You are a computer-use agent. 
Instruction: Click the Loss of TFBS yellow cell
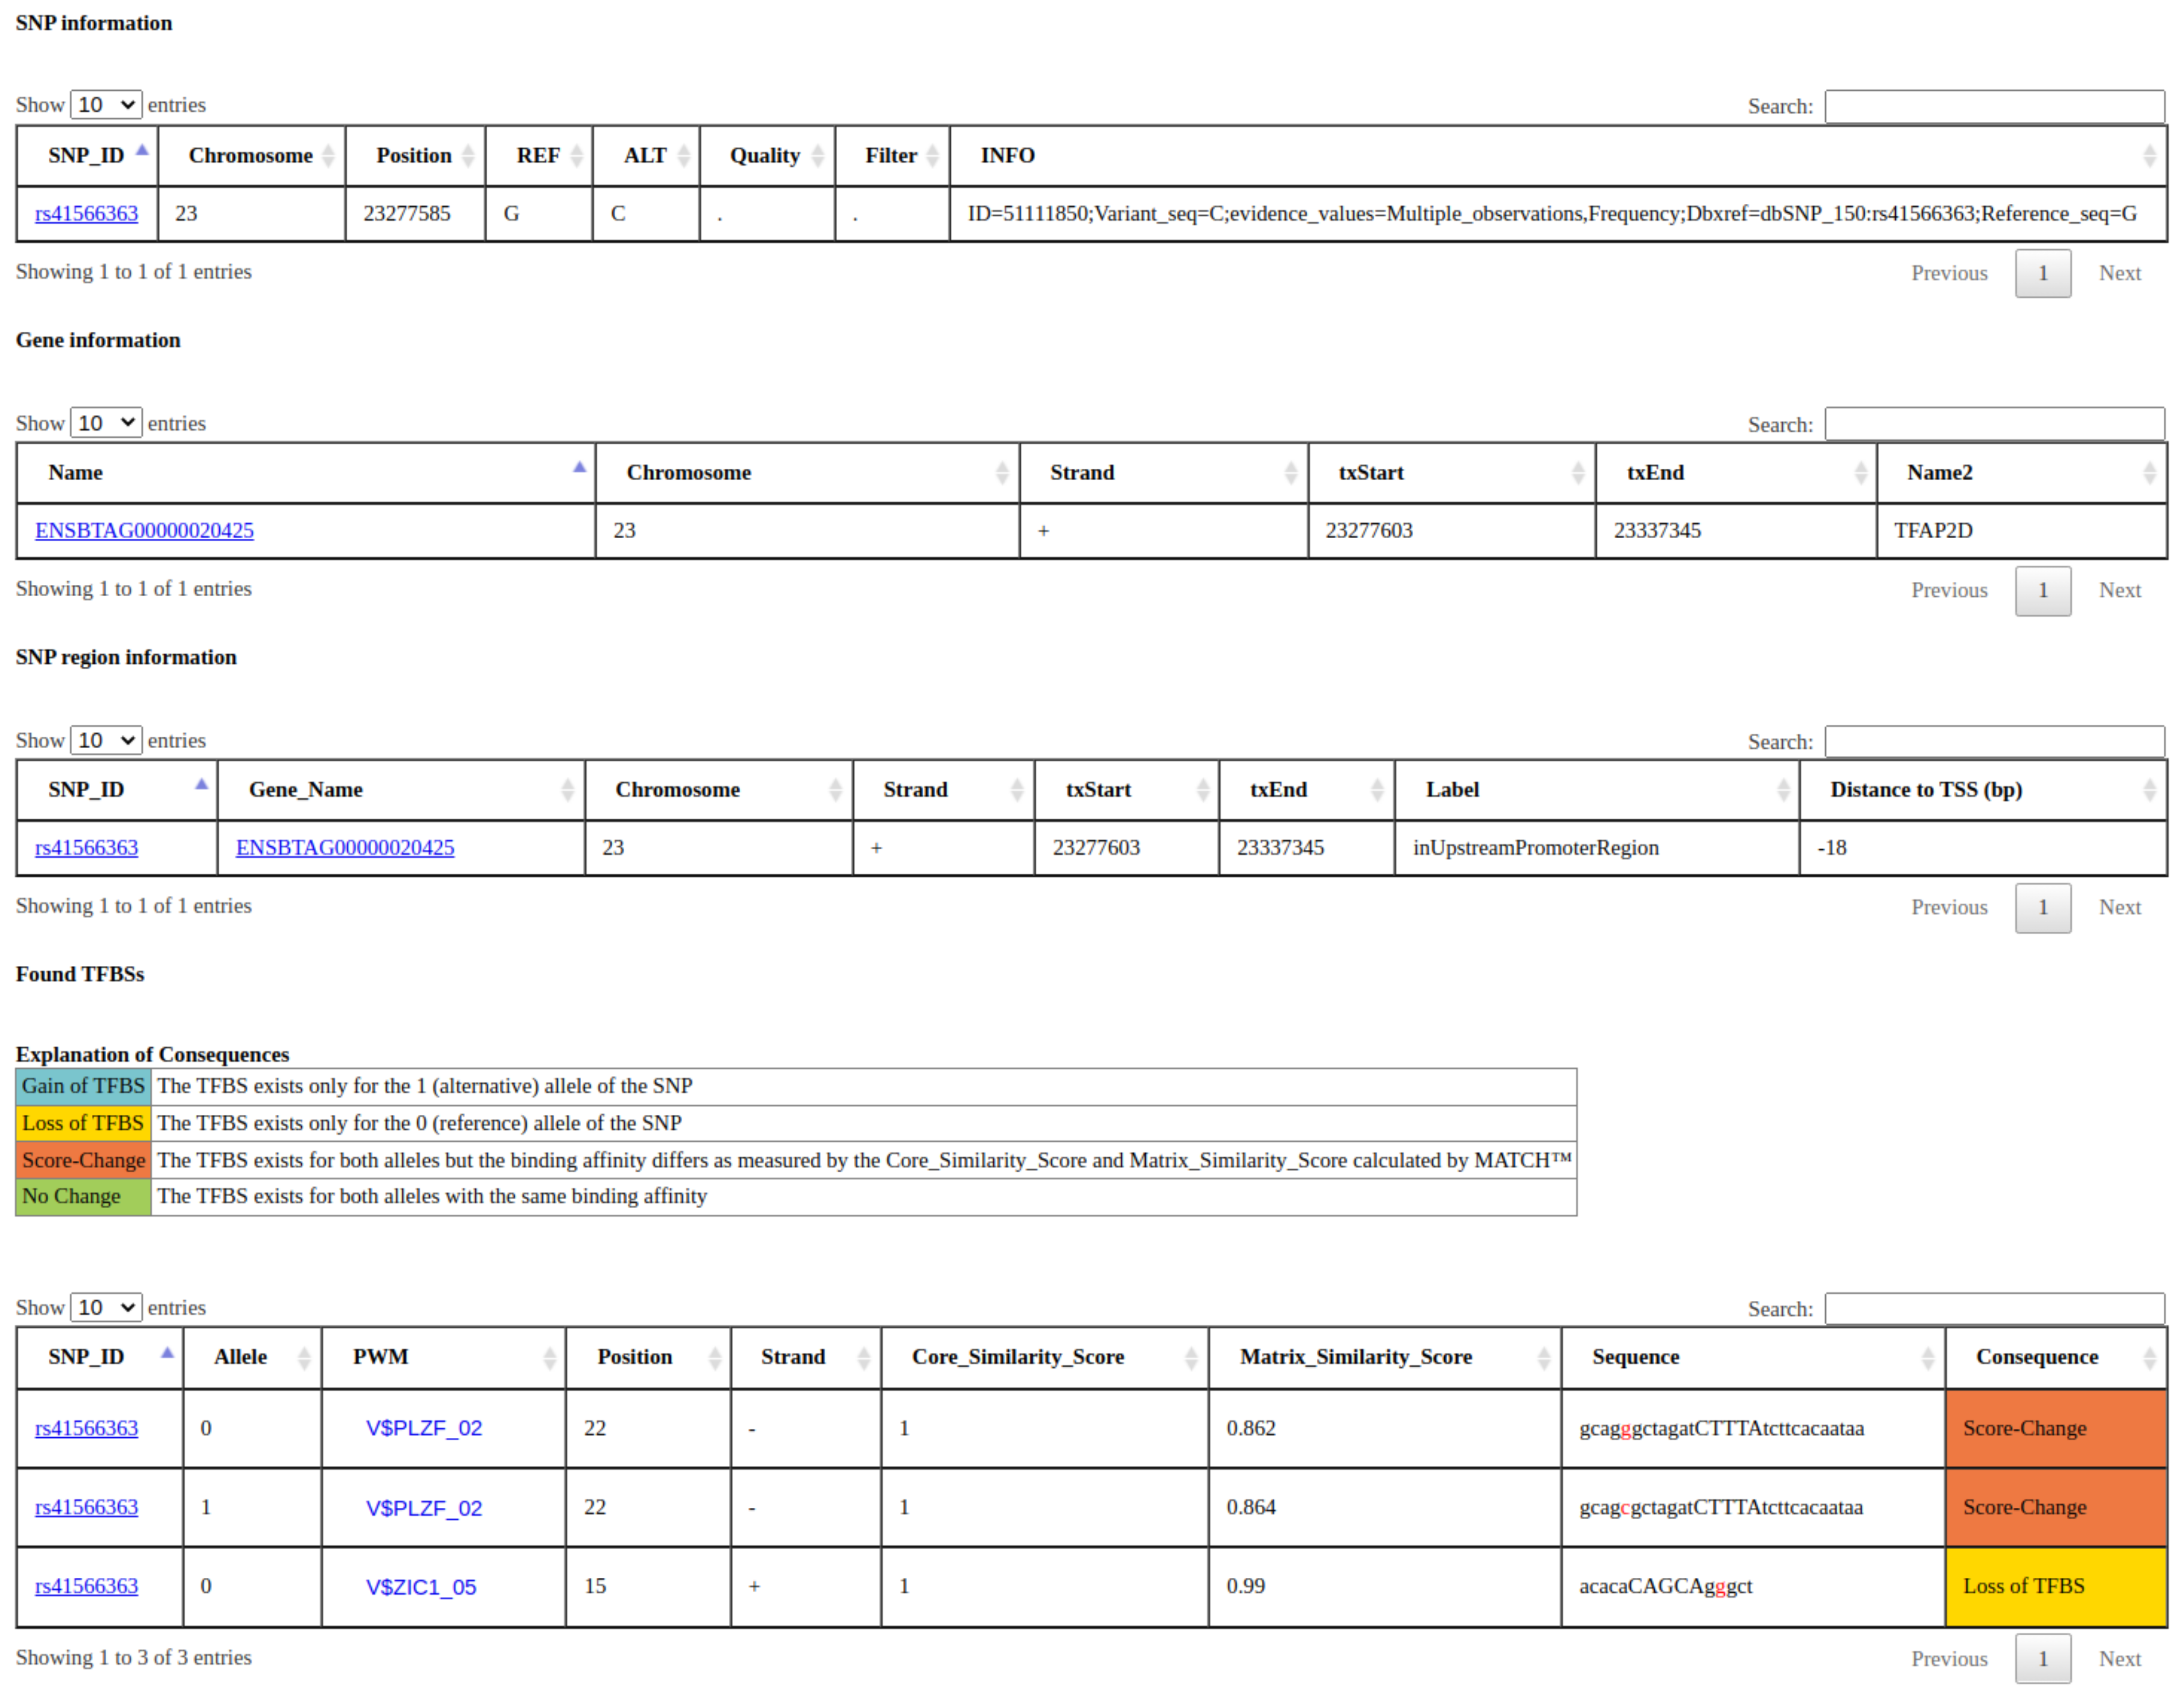pyautogui.click(x=2055, y=1586)
